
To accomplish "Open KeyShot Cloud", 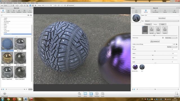I will 4,94.
